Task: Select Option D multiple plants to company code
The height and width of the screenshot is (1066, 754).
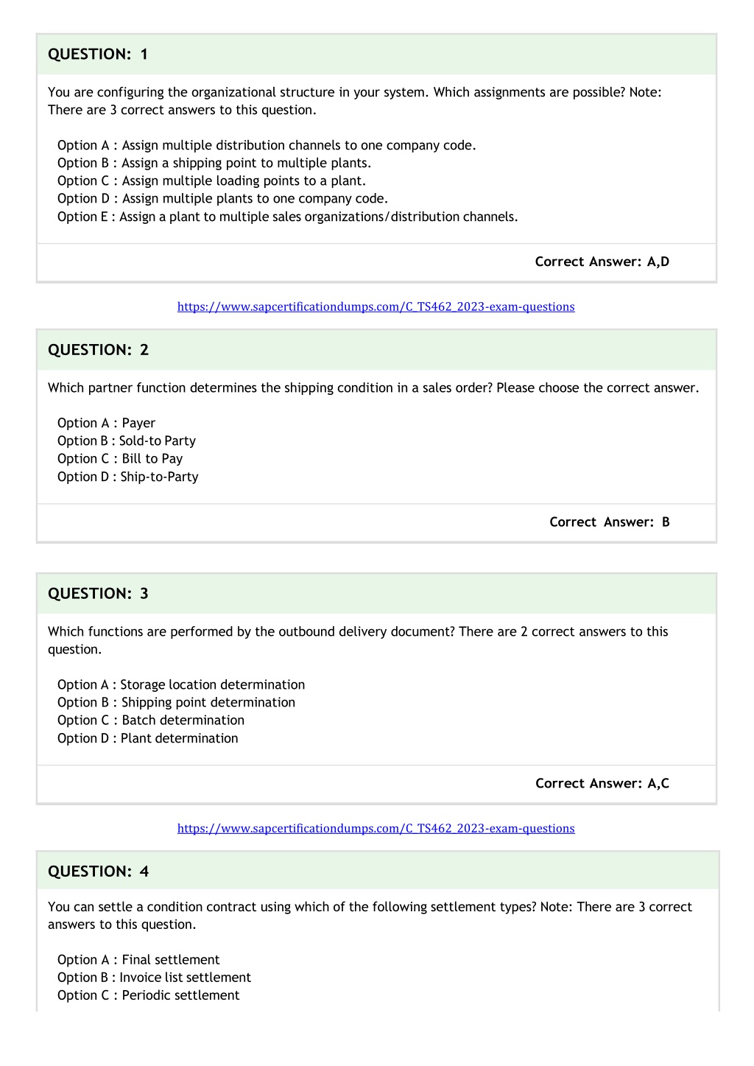Action: 222,198
